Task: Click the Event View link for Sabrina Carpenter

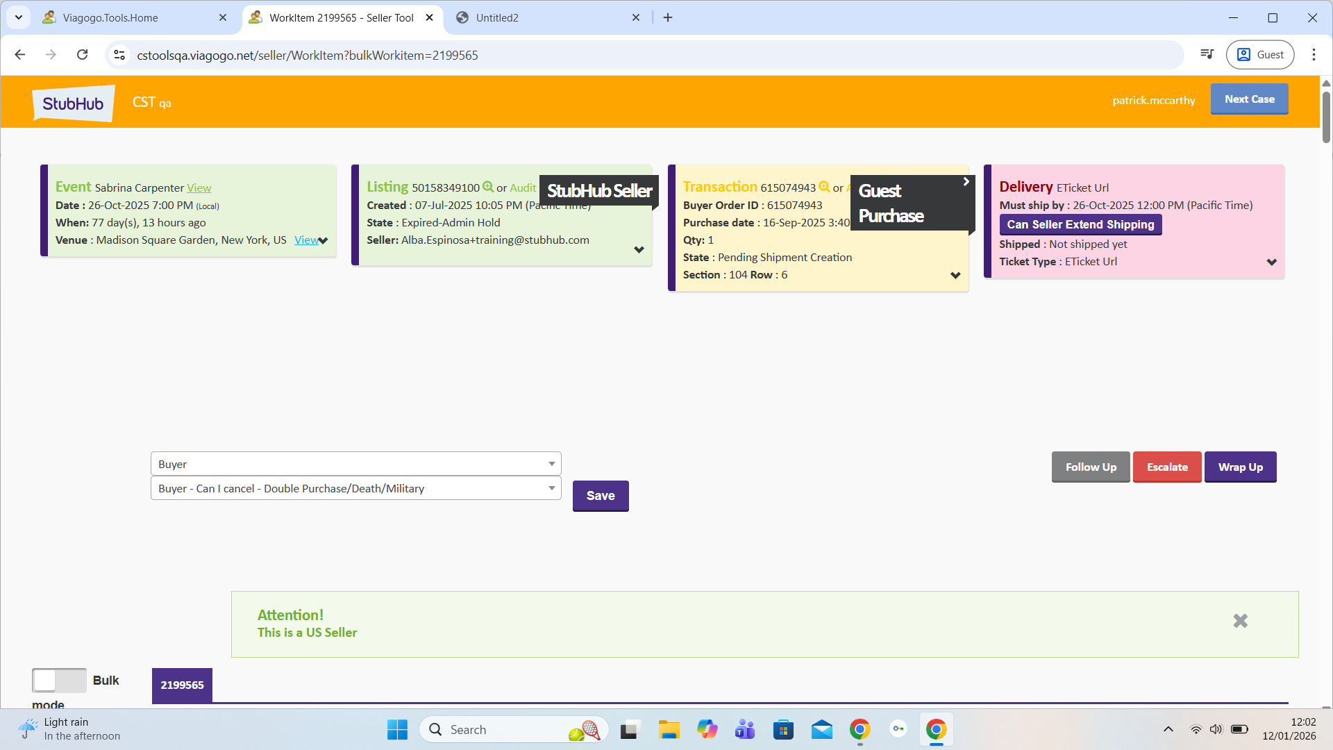Action: click(199, 188)
